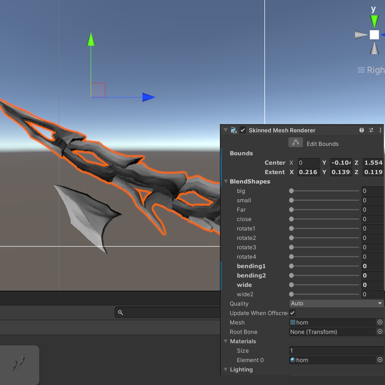Click the Extent X field showing 0.216
This screenshot has width=385, height=385.
coord(309,172)
